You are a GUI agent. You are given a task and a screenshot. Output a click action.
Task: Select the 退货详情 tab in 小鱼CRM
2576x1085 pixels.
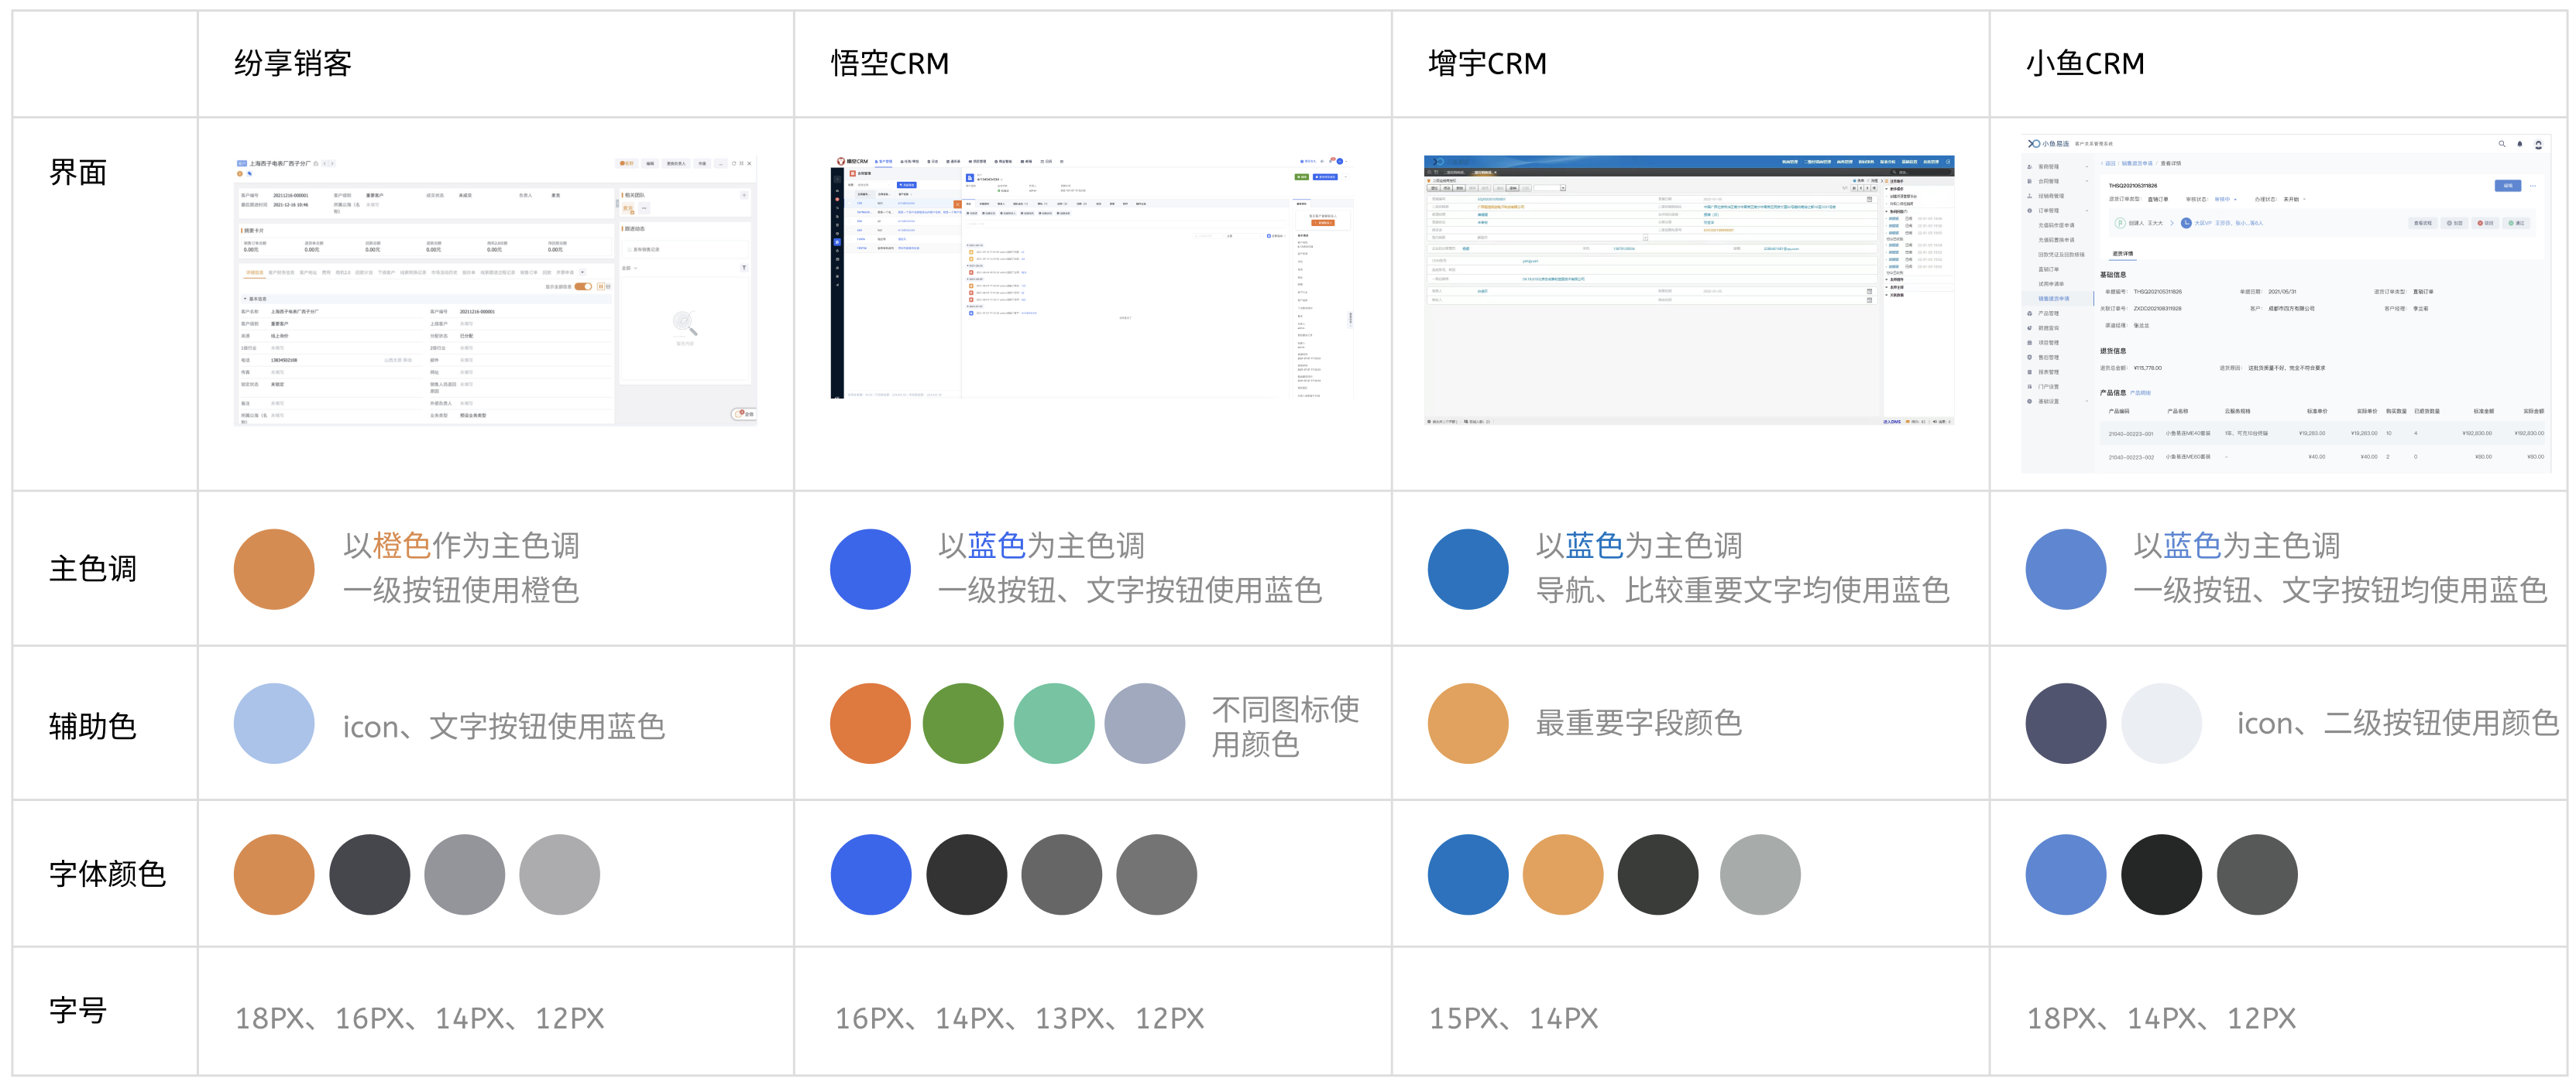[x=2122, y=254]
